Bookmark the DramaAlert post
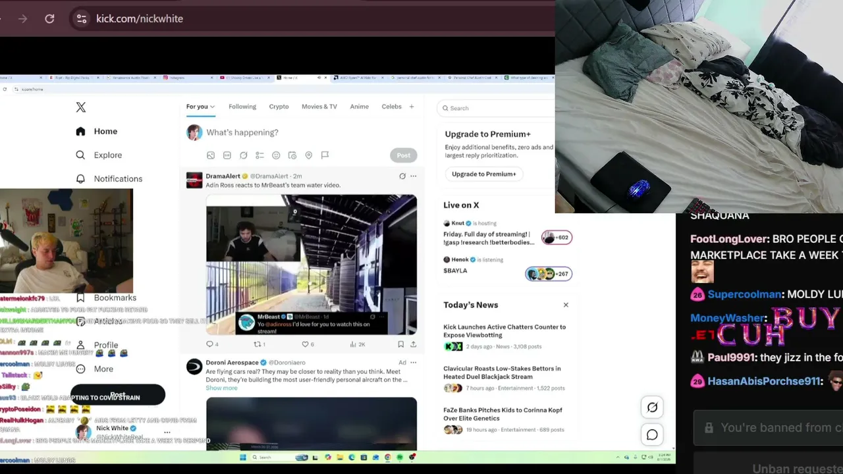 click(x=400, y=344)
